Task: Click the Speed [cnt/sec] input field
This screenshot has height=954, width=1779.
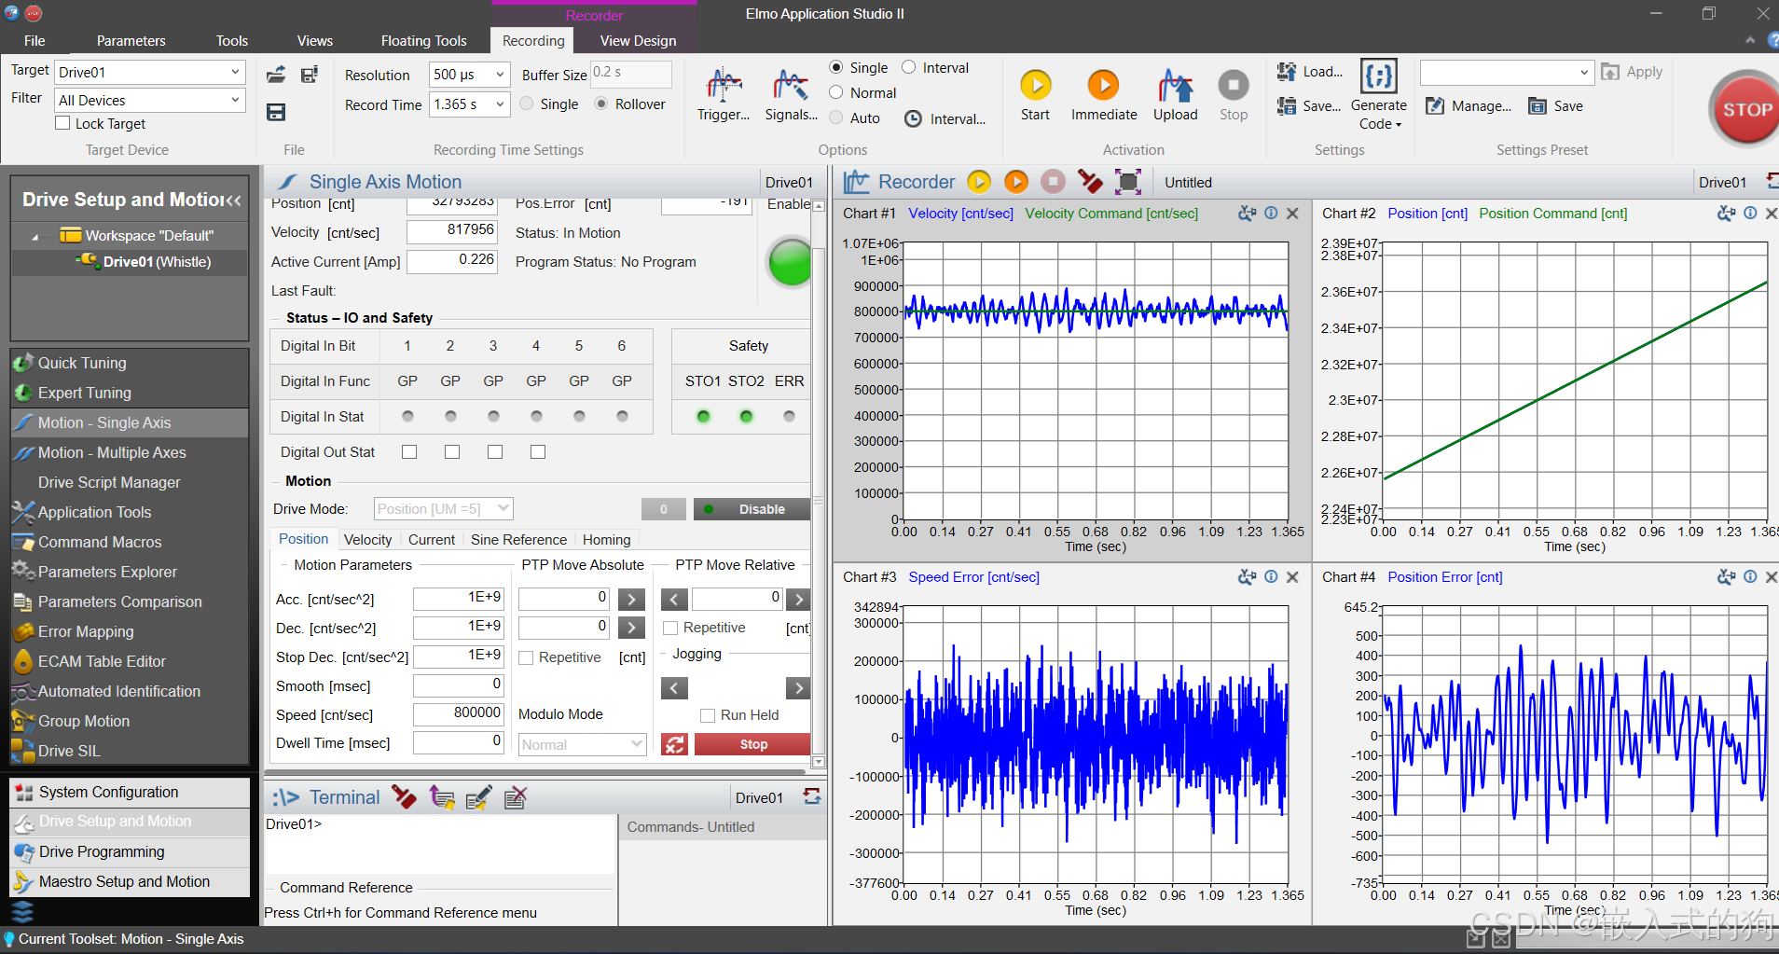Action: click(x=459, y=714)
